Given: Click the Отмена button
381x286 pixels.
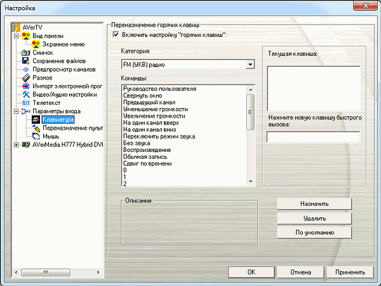Looking at the screenshot, I should coord(300,272).
